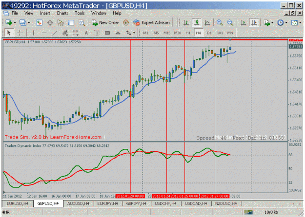This screenshot has width=305, height=217.
Task: Open the chart document icon beside File
Action: pyautogui.click(x=6, y=13)
